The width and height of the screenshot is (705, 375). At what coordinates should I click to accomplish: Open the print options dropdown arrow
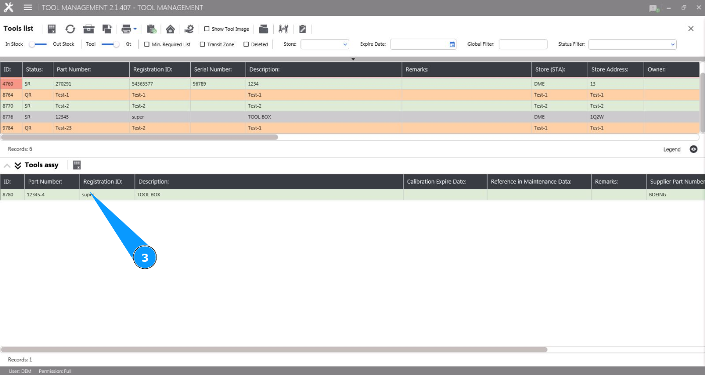(135, 29)
